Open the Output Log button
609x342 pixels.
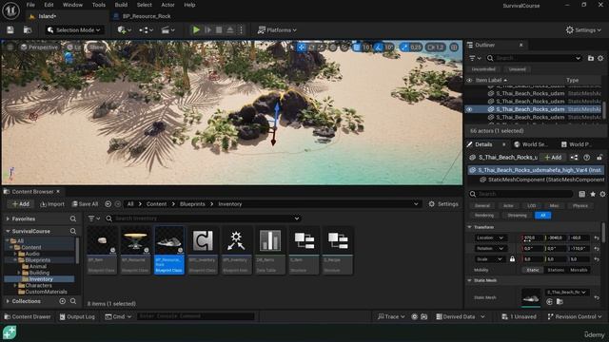click(77, 316)
